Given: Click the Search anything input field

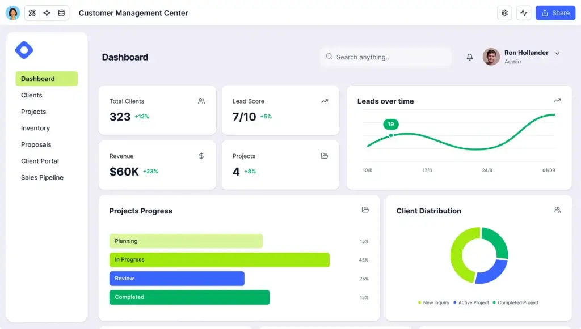Looking at the screenshot, I should point(386,57).
